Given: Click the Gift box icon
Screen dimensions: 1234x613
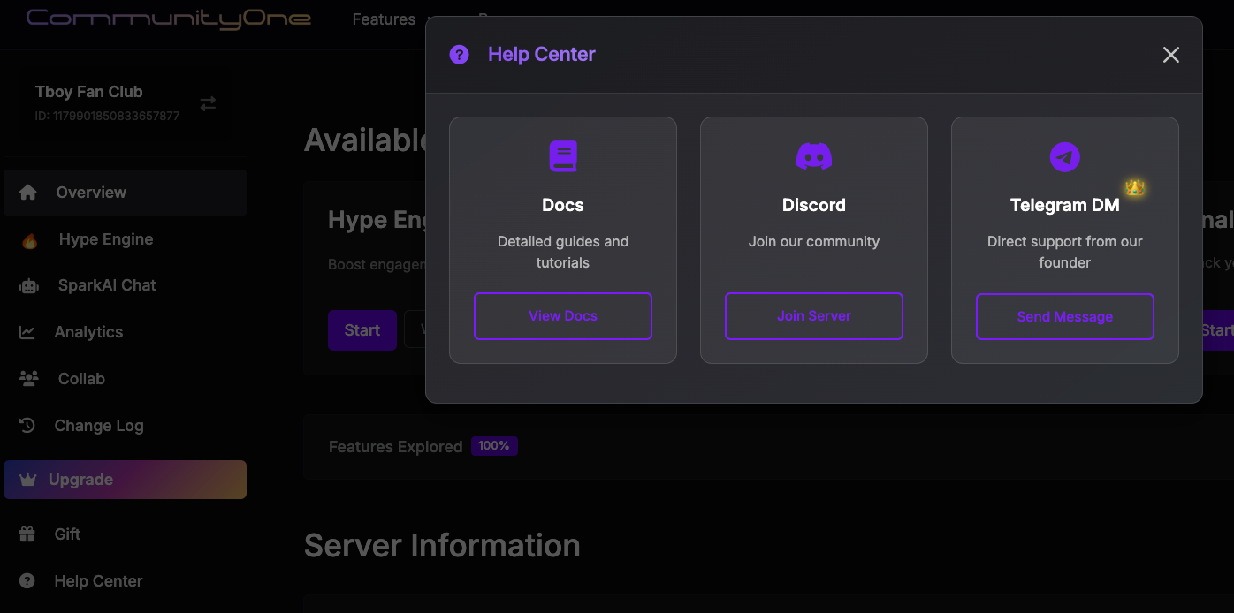Looking at the screenshot, I should (27, 534).
